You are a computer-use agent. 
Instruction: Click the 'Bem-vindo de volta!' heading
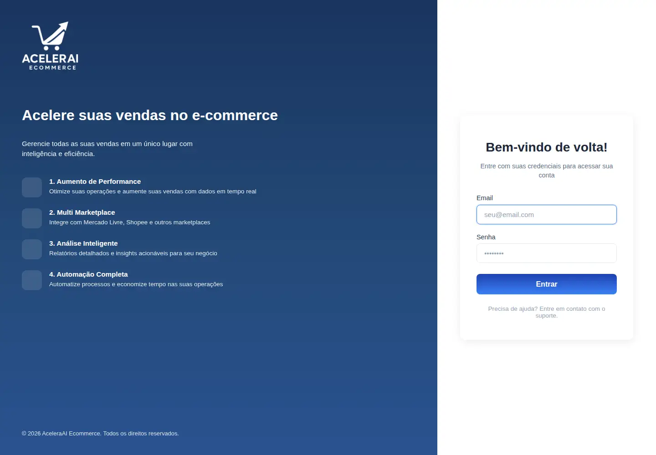547,147
